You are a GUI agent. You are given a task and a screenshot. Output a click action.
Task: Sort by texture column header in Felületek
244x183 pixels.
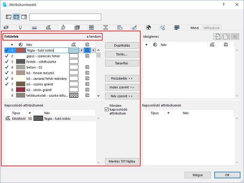point(87,45)
